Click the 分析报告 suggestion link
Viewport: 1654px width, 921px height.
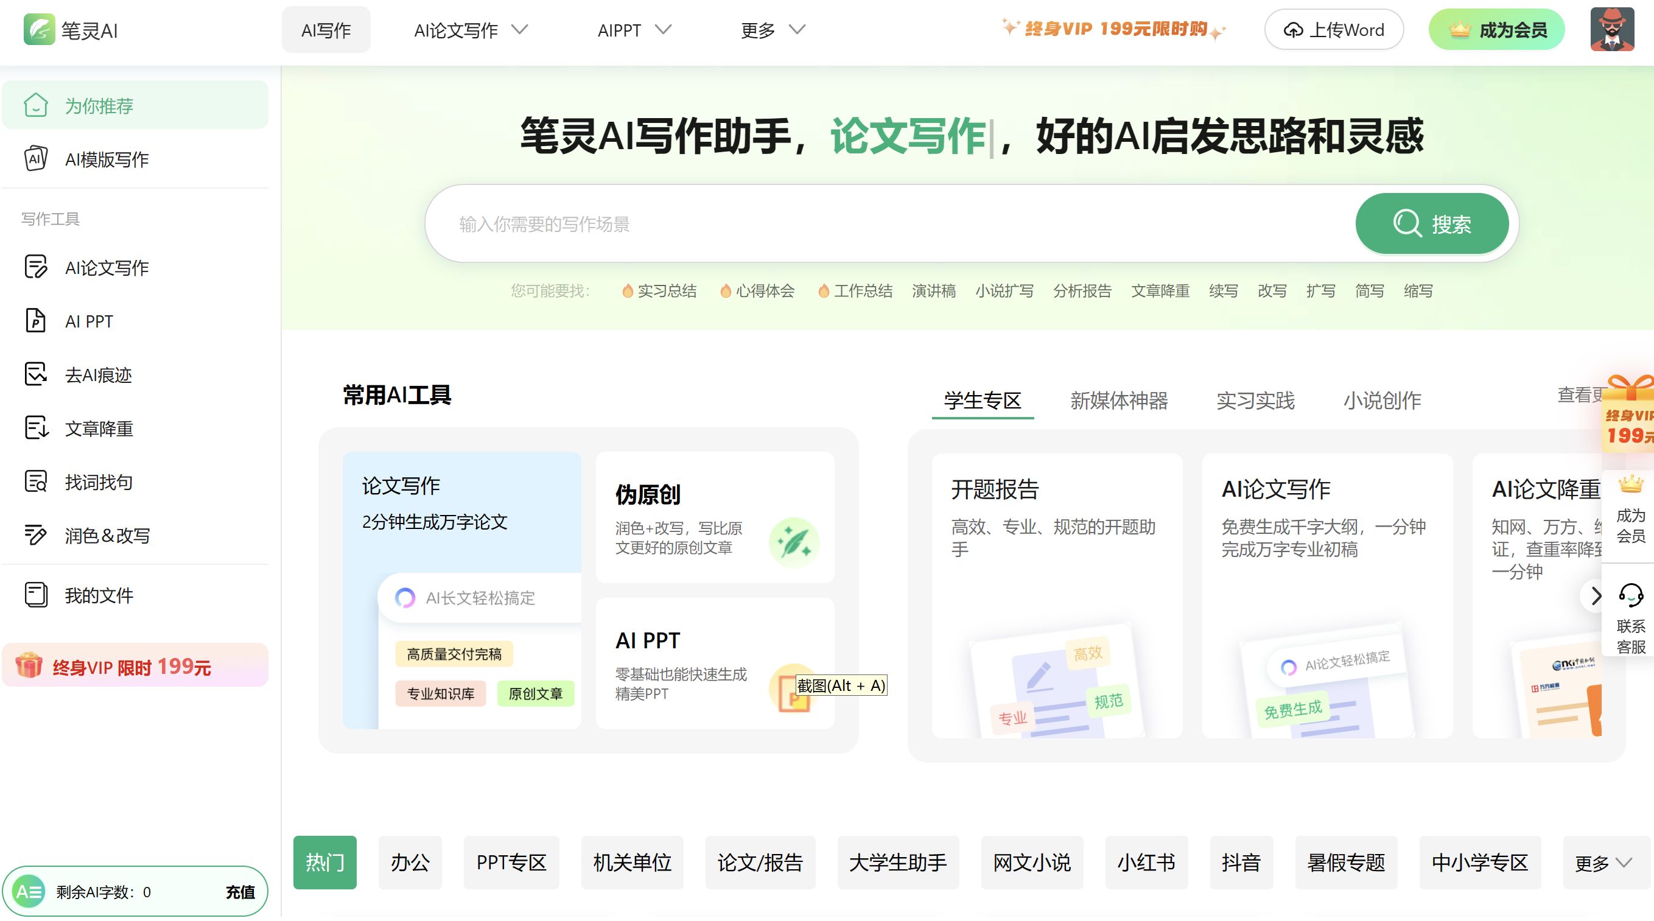(x=1082, y=291)
